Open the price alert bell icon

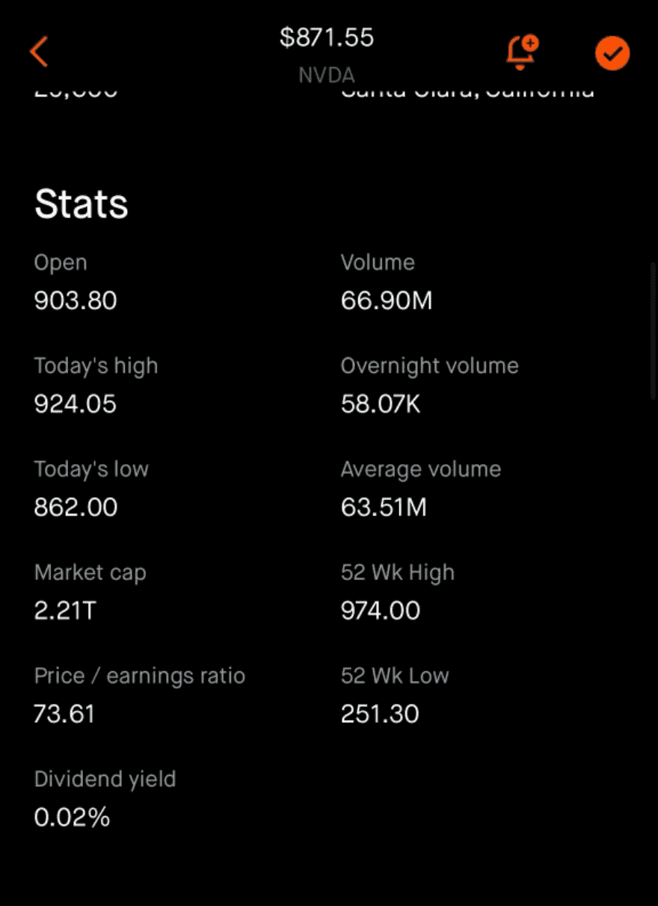point(522,52)
